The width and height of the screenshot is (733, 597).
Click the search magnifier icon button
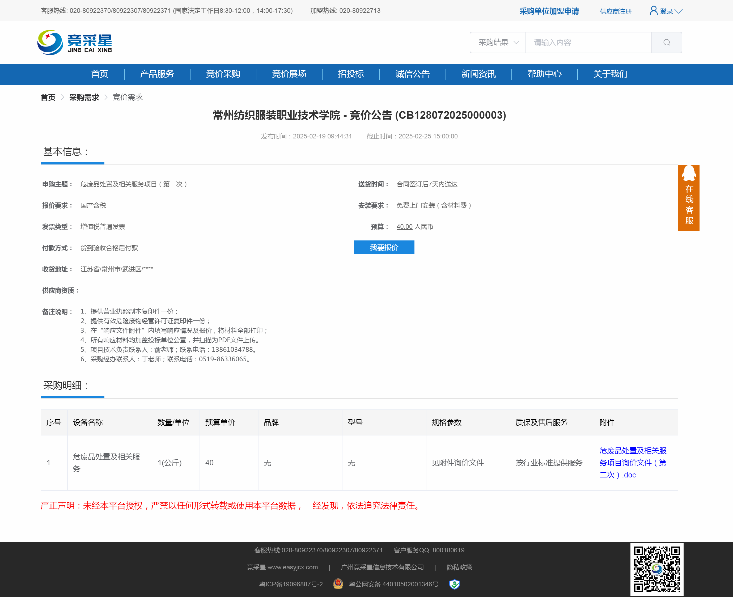tap(666, 42)
